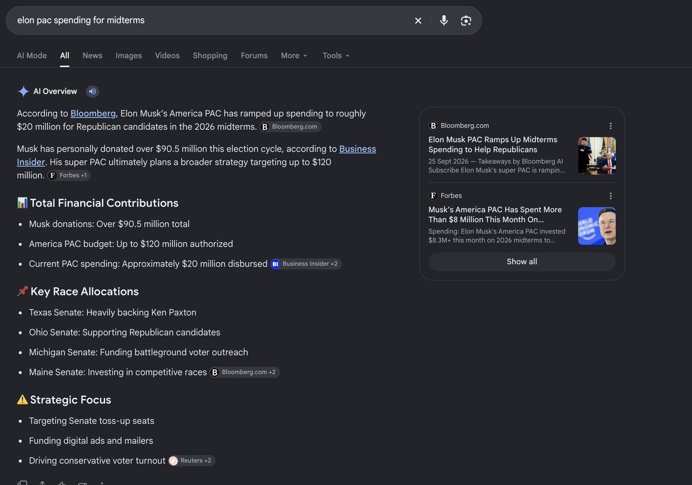Click 'Michigan Senate: Funding battleground voter outreach' line
The width and height of the screenshot is (692, 485).
coord(138,352)
